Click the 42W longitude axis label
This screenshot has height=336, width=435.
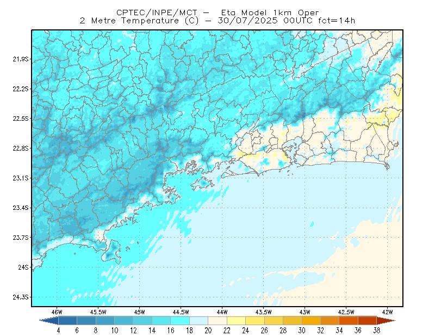(387, 312)
